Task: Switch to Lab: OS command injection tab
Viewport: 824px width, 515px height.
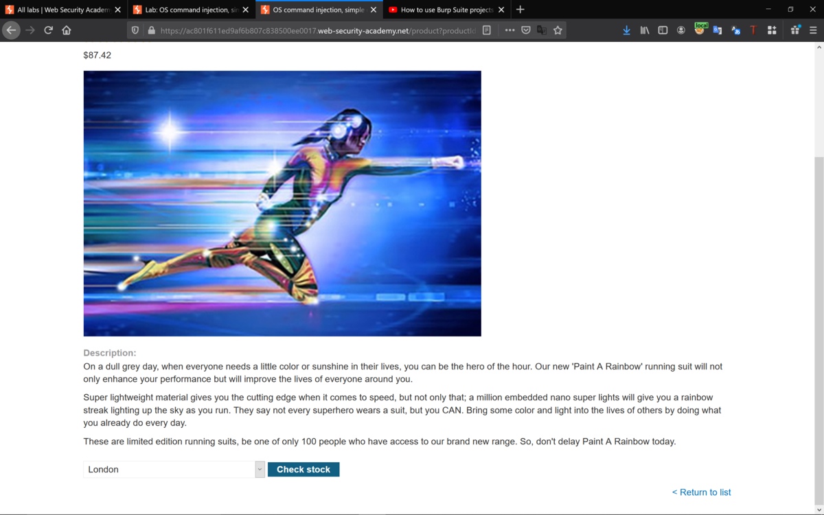Action: click(x=191, y=10)
